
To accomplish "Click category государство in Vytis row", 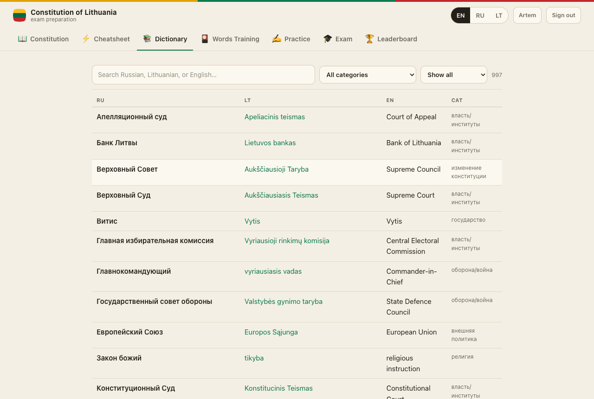I will (468, 220).
